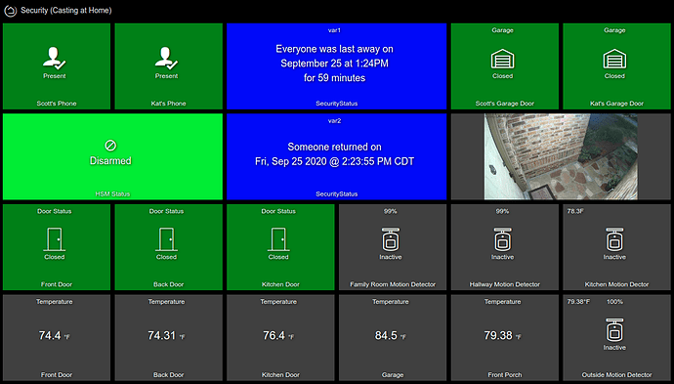Select Kat's Phone presence icon
674x384 pixels.
click(166, 59)
